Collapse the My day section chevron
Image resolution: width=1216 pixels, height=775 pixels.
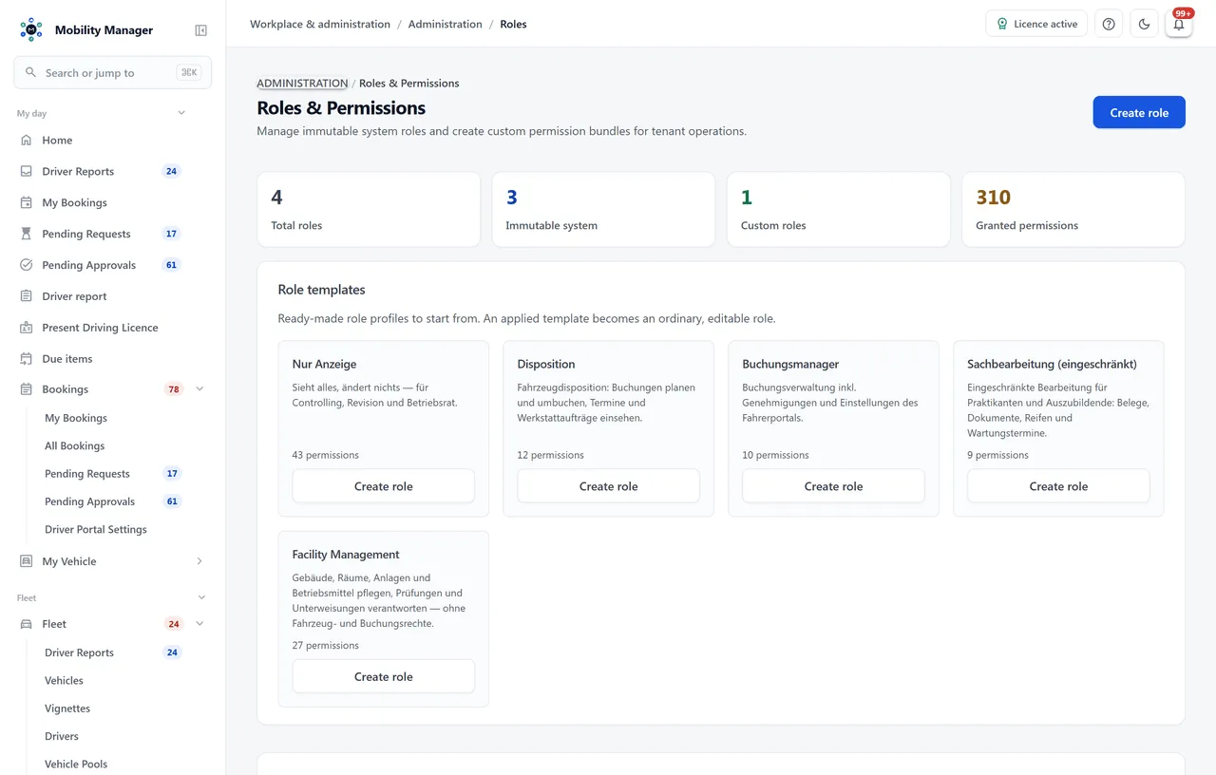pyautogui.click(x=181, y=113)
